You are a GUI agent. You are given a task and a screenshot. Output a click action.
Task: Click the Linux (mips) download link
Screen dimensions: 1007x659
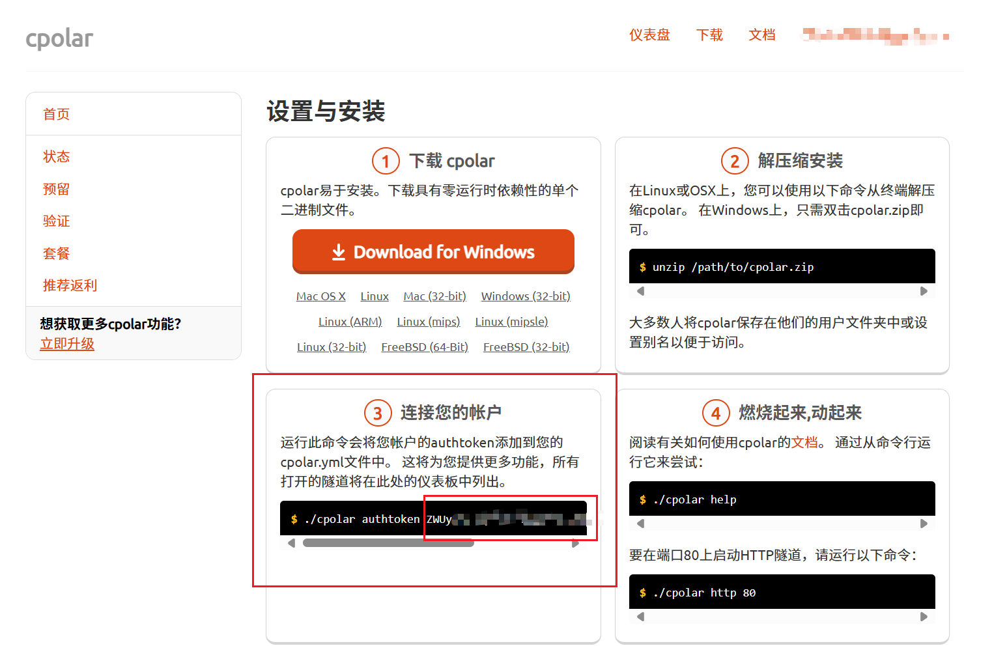[x=429, y=322]
